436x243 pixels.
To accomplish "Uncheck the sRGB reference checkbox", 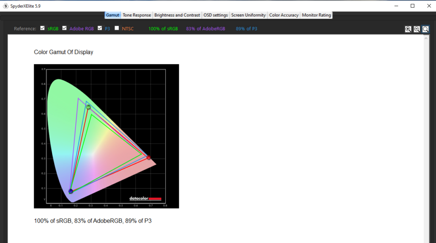I will click(x=43, y=29).
